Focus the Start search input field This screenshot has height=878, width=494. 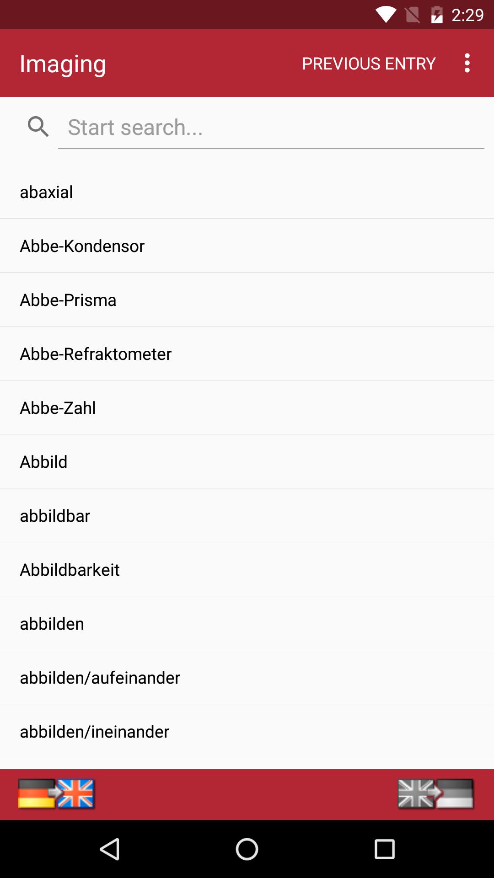point(271,127)
